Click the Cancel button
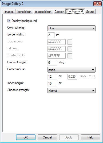Image resolution: width=103 pixels, height=143 pixels. pyautogui.click(x=47, y=137)
